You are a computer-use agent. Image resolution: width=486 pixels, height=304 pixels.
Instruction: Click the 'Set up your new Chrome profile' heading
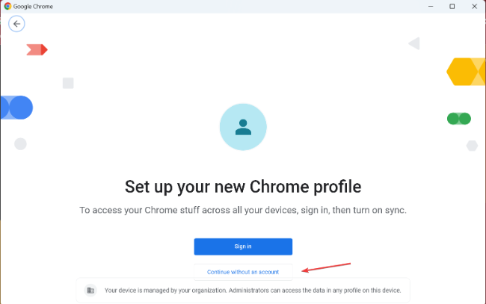[x=243, y=185]
